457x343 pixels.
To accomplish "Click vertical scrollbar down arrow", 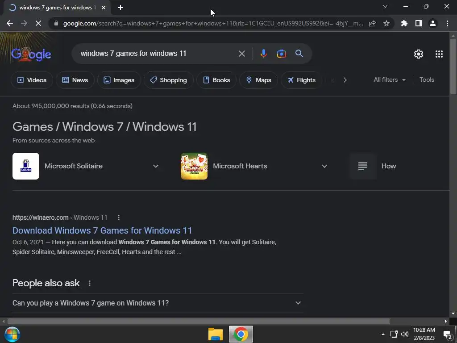I will tap(453, 314).
